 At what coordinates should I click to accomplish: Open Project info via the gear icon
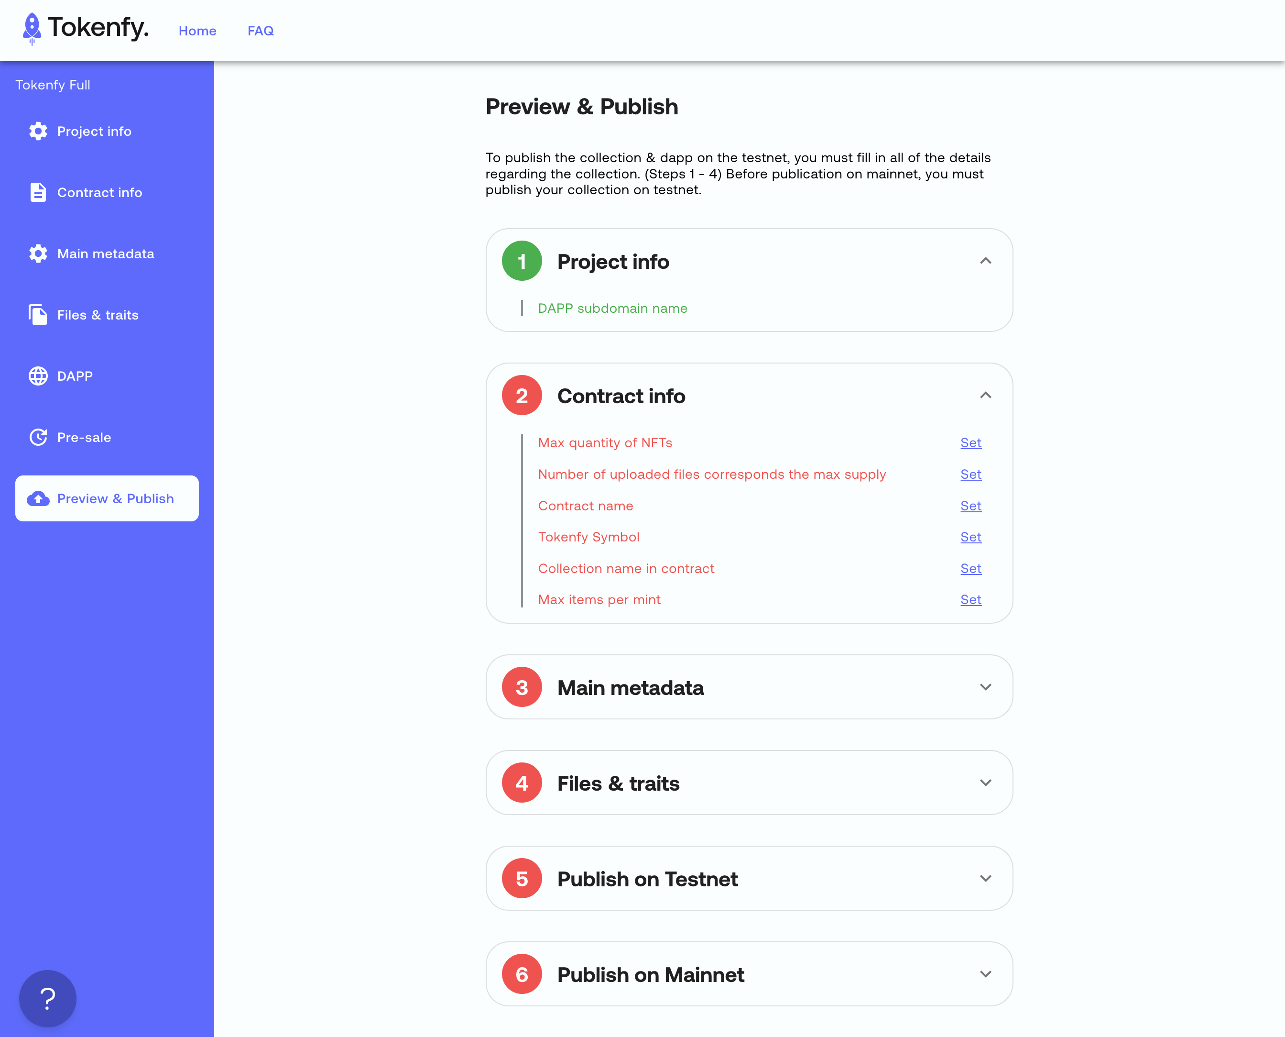tap(38, 132)
